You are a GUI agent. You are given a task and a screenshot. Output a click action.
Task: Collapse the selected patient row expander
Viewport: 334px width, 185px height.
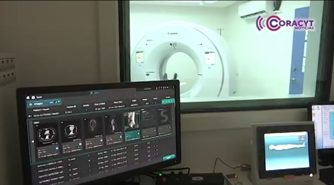tap(31, 116)
